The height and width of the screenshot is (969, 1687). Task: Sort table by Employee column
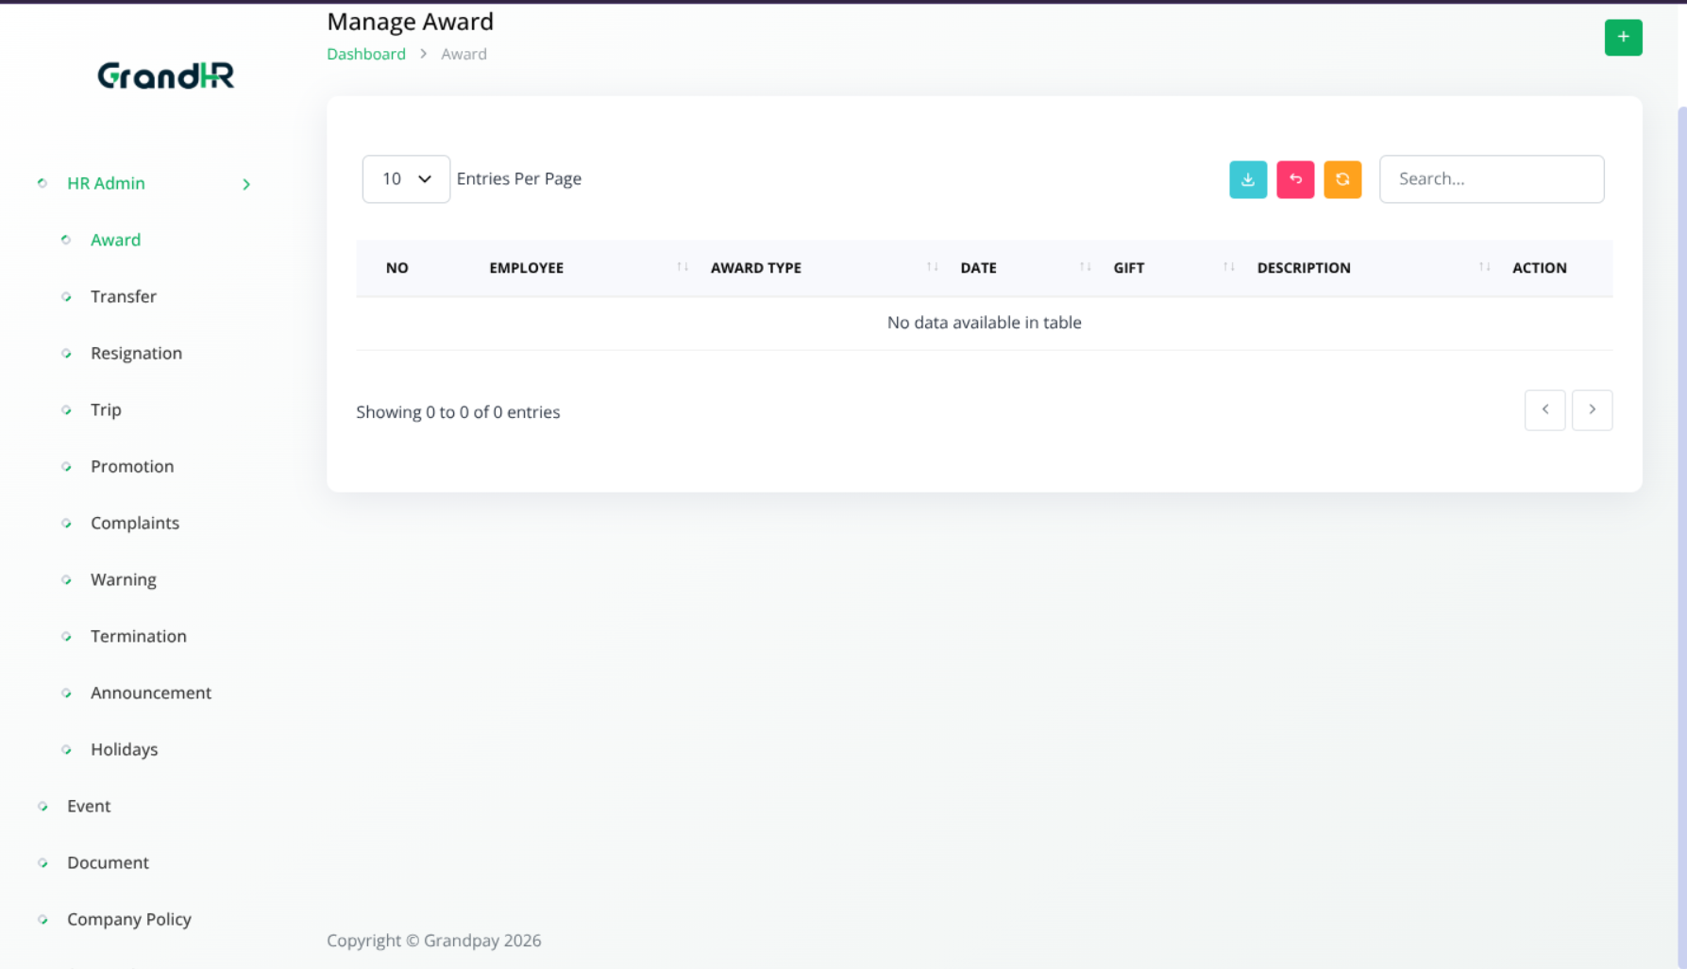(526, 268)
